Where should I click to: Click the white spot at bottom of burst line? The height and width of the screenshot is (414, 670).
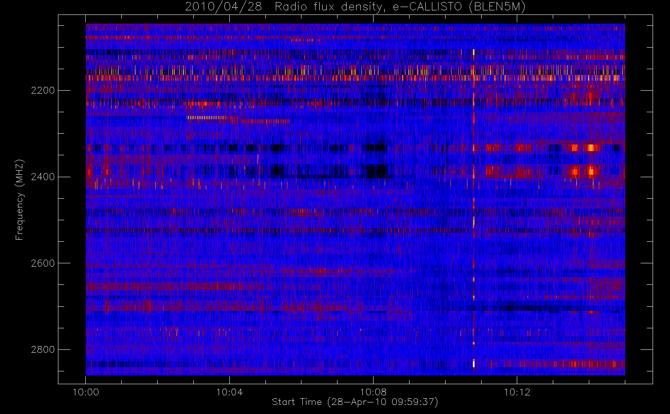coord(474,363)
